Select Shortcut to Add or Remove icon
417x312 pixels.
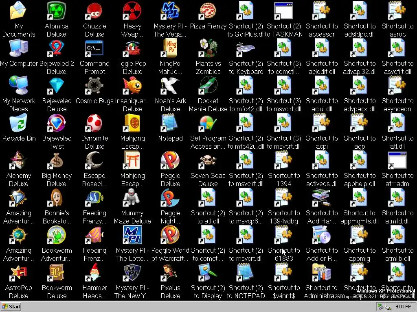tap(322, 235)
